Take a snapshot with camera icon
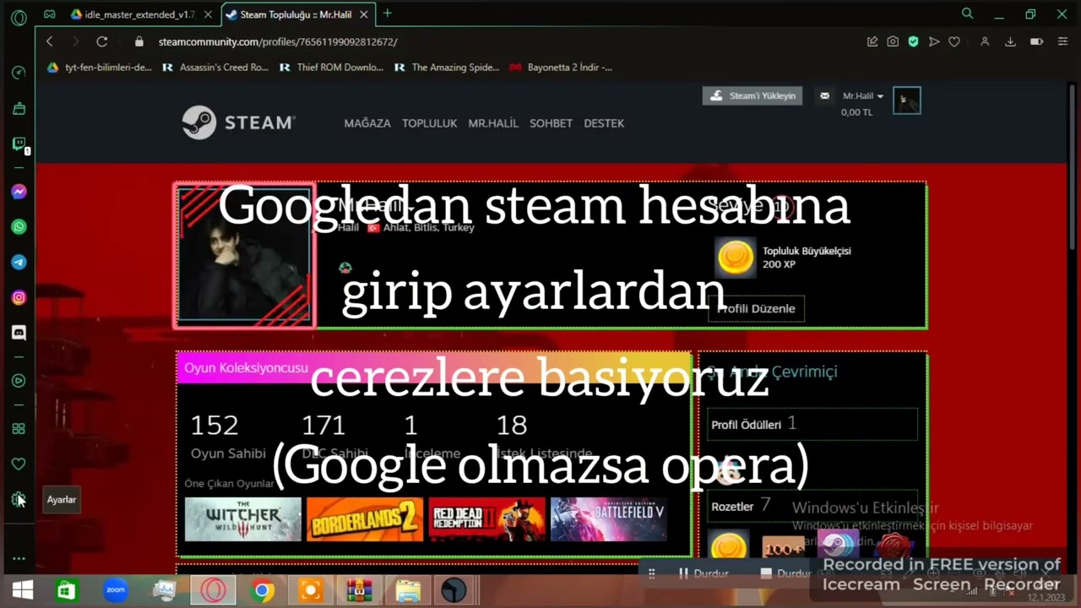 click(893, 41)
